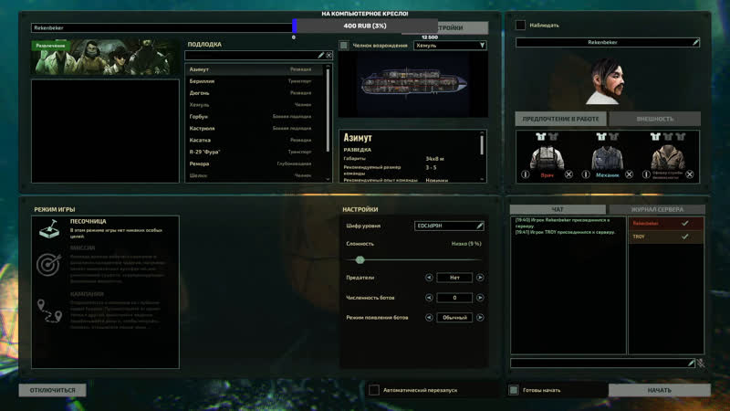Click the Азимут submarine preview image
Viewport: 730px width, 411px height.
pyautogui.click(x=413, y=84)
